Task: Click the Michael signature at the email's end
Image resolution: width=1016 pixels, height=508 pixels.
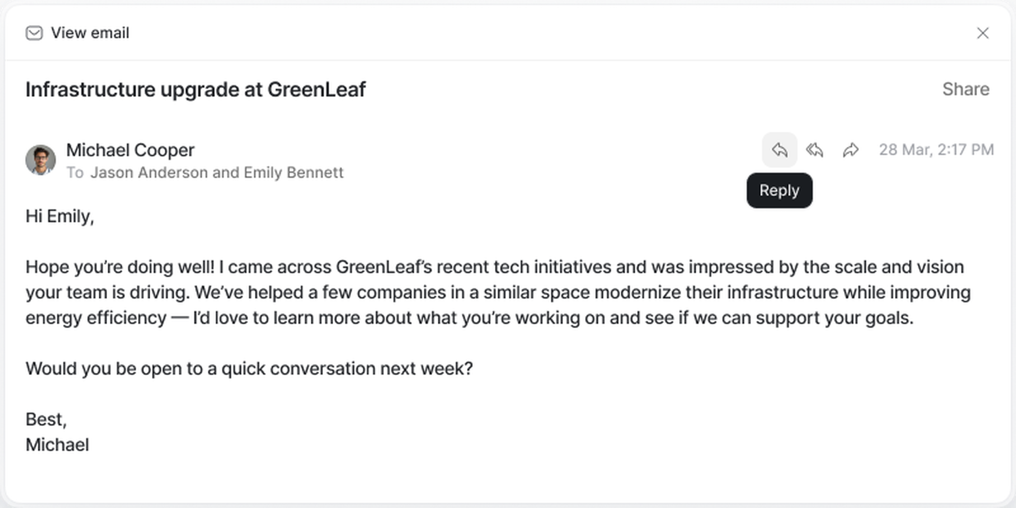Action: click(58, 445)
